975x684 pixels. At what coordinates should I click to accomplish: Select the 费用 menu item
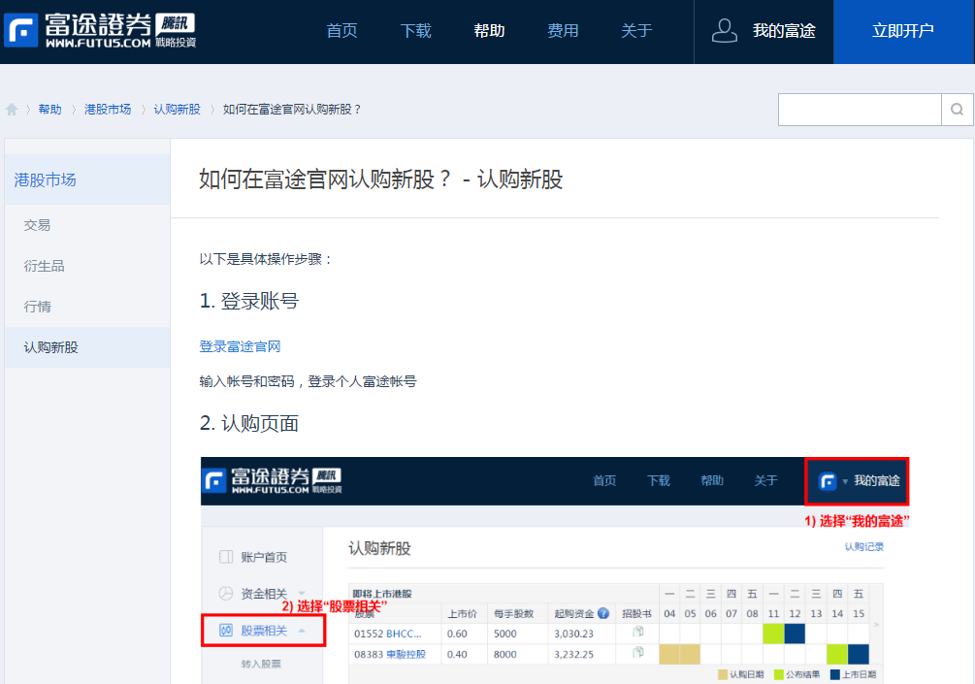(563, 30)
